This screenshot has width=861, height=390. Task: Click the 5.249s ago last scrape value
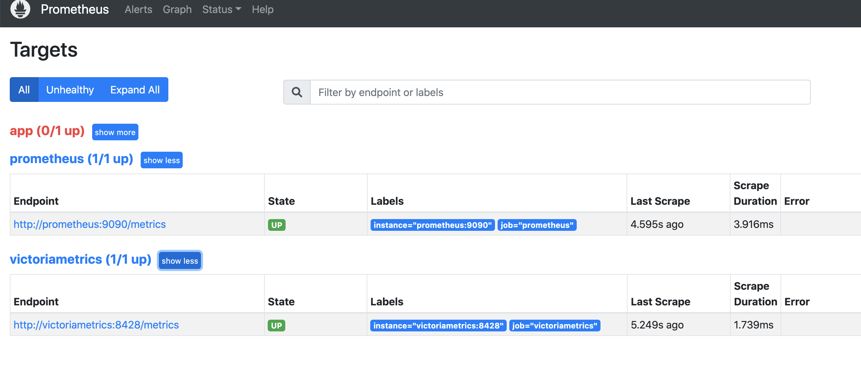pos(657,325)
